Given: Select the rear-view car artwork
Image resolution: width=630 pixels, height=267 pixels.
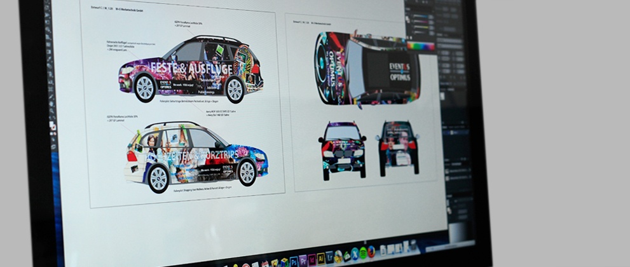Looking at the screenshot, I should (x=398, y=147).
